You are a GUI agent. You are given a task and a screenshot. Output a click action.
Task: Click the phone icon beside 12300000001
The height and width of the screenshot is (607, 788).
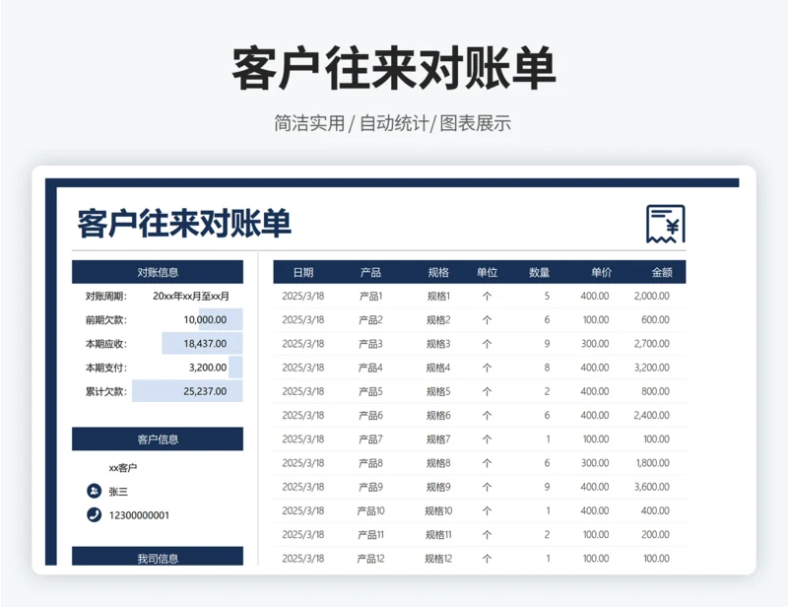[94, 514]
